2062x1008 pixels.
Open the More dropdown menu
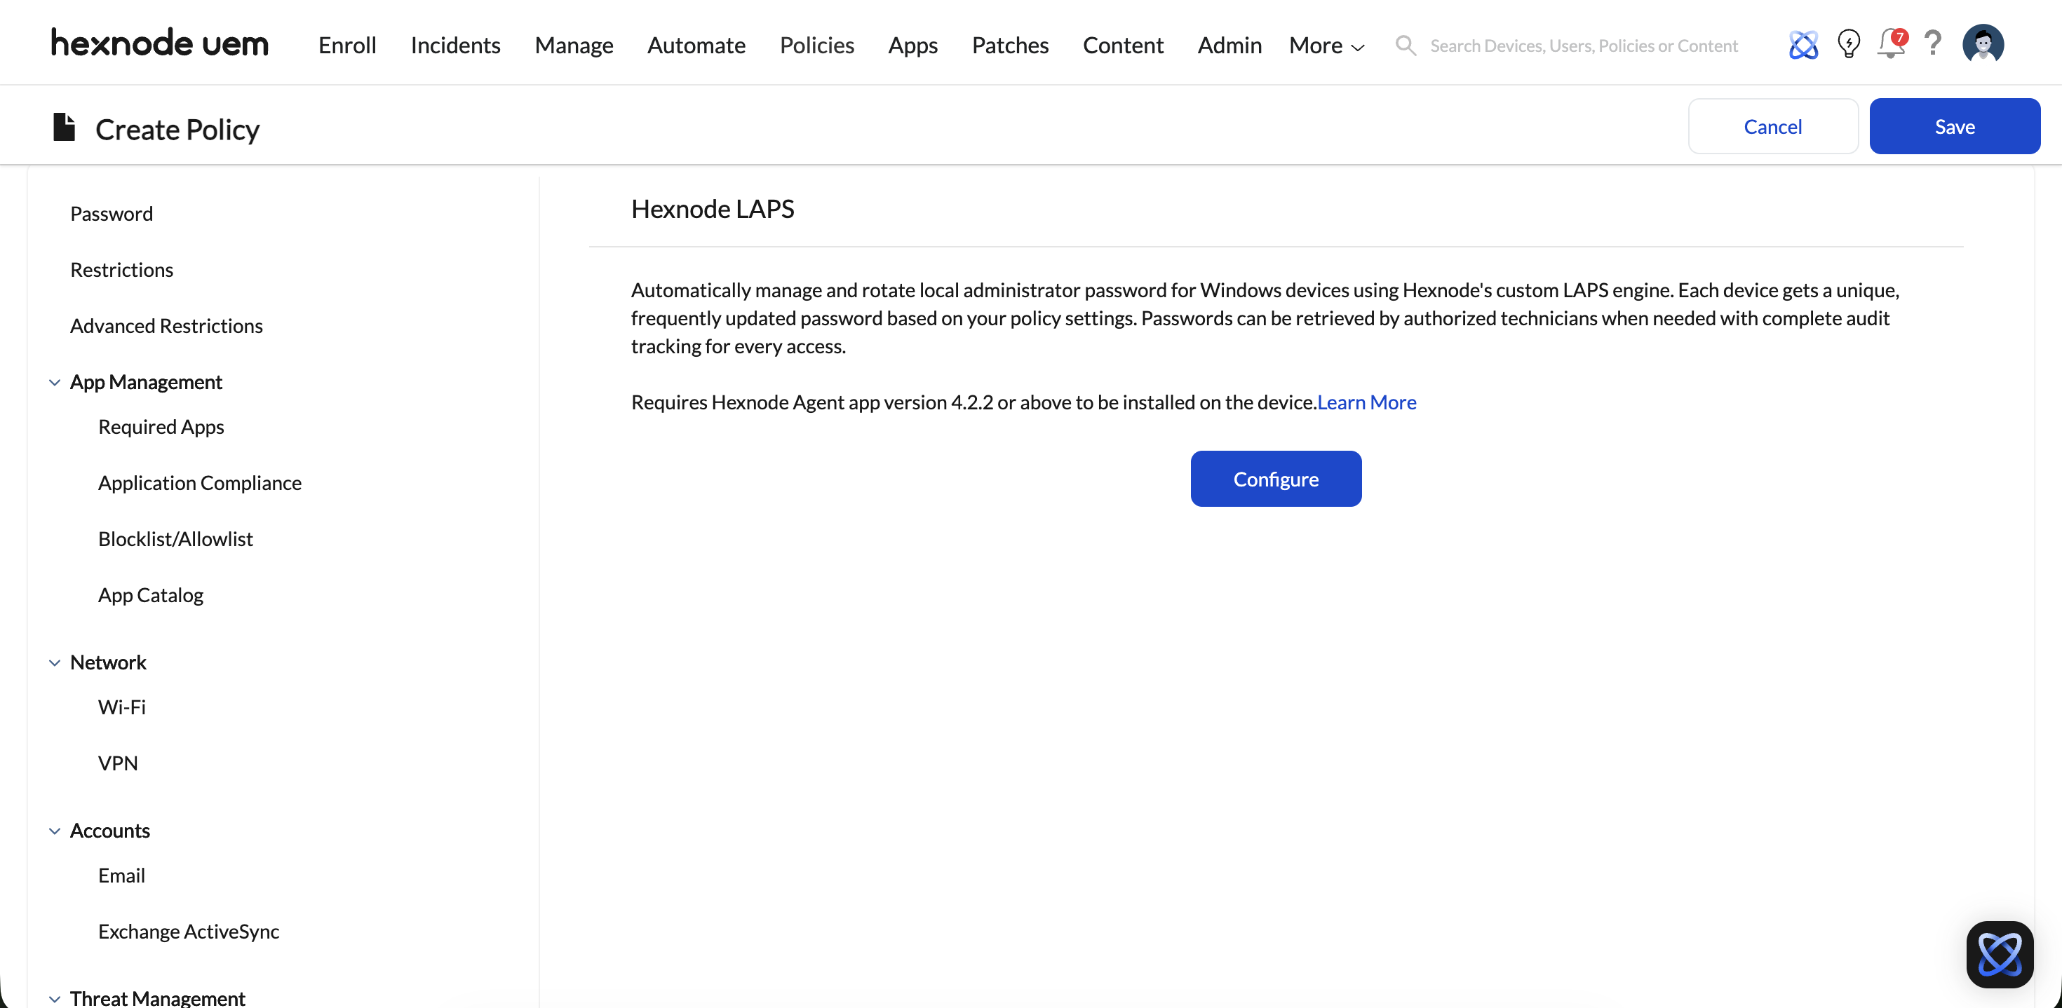coord(1326,46)
